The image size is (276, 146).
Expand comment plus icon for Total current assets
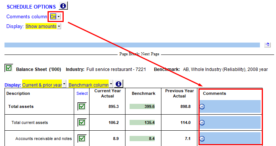coord(202,122)
